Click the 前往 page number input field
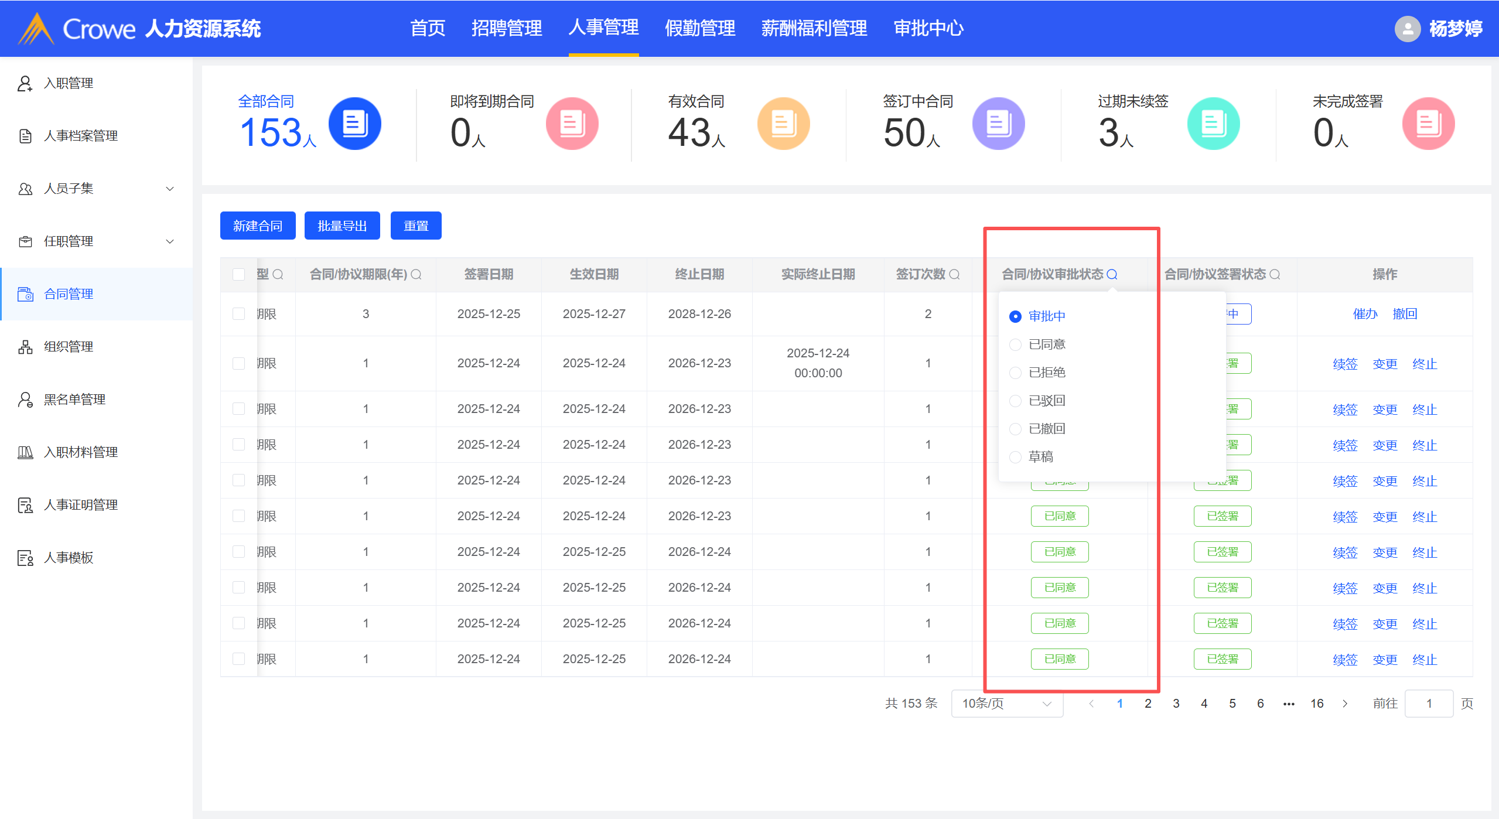1499x819 pixels. 1428,704
